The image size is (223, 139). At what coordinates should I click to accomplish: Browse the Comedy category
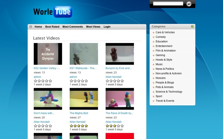(x=161, y=37)
